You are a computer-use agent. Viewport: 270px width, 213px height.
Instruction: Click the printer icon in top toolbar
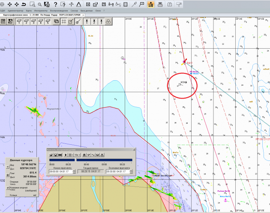(160, 4)
